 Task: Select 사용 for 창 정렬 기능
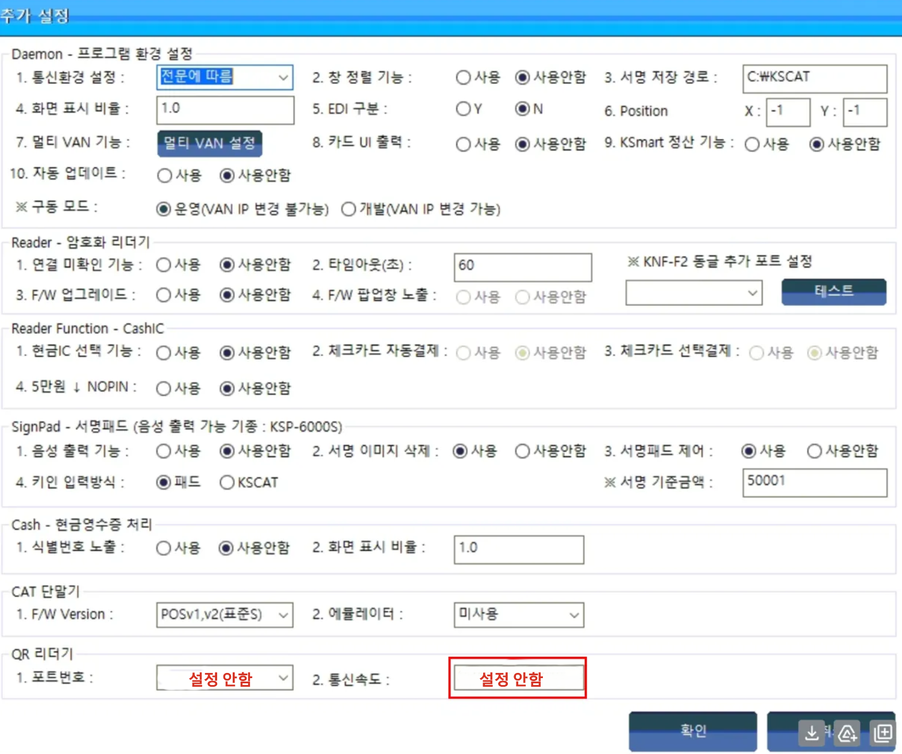pyautogui.click(x=478, y=78)
